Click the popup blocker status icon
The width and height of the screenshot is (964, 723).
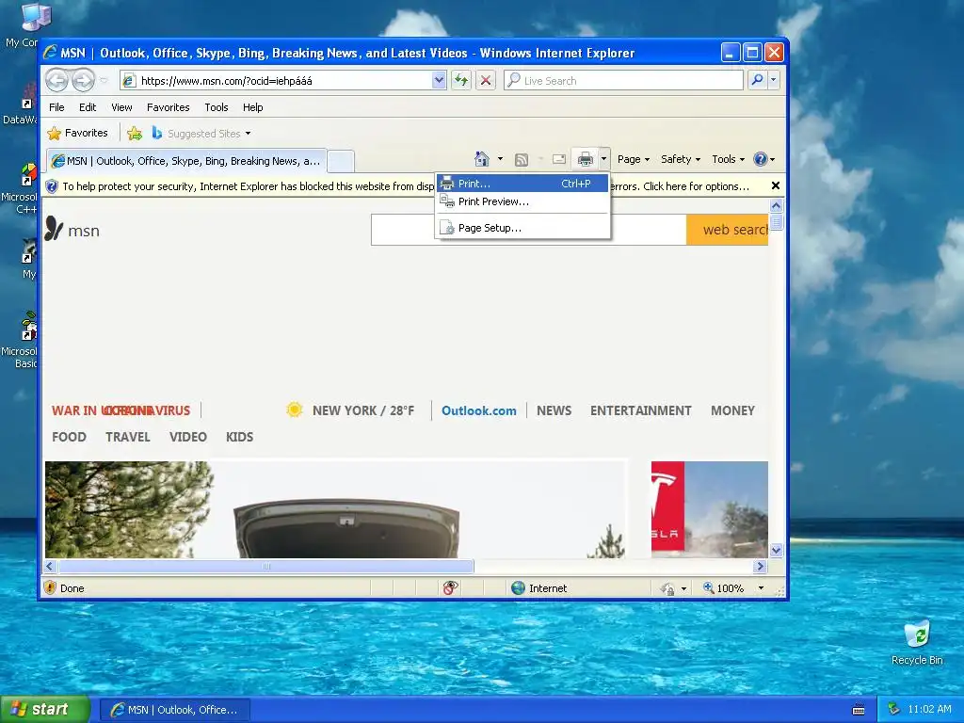[x=451, y=587]
